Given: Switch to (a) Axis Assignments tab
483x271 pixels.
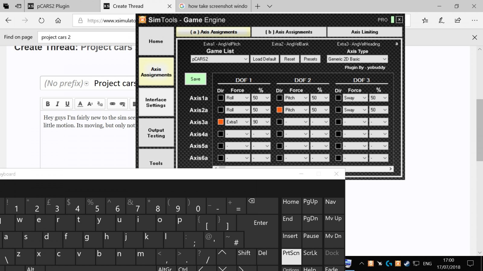Looking at the screenshot, I should coord(213,32).
